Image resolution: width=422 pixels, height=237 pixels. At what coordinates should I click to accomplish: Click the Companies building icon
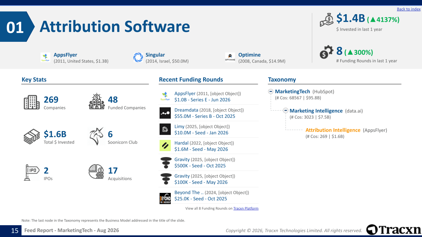[32, 102]
